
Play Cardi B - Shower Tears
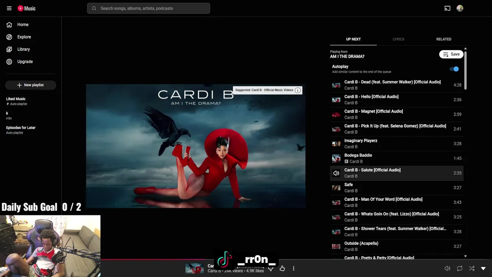(x=397, y=232)
